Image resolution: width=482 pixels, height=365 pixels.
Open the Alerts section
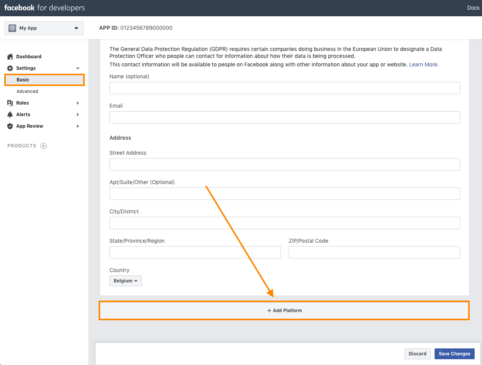click(23, 115)
